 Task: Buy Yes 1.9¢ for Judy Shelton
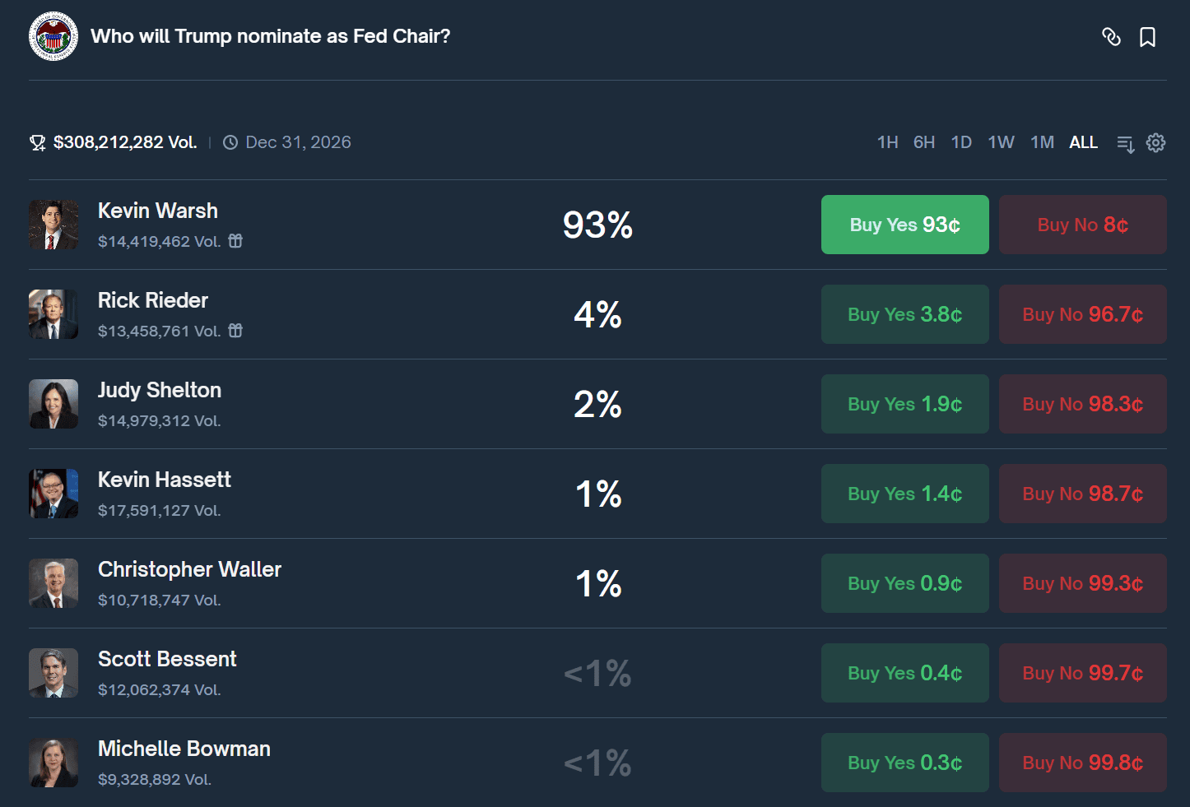[904, 404]
